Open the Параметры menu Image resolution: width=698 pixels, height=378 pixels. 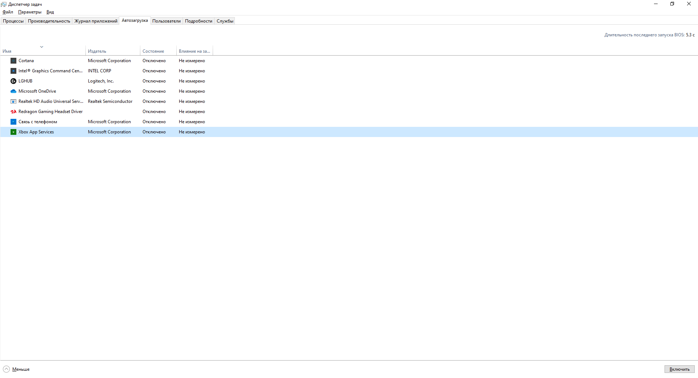coord(30,12)
